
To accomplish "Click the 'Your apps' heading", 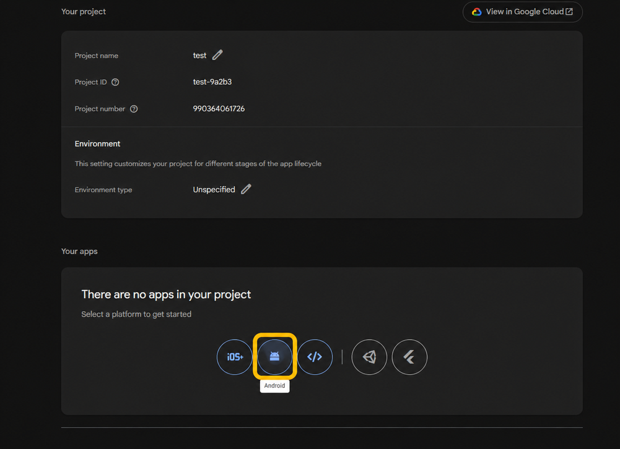I will (79, 251).
